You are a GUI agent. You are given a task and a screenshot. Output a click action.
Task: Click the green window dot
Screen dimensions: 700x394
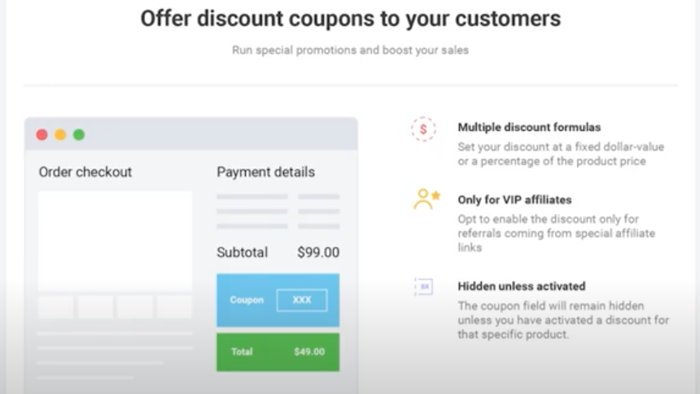pos(79,134)
